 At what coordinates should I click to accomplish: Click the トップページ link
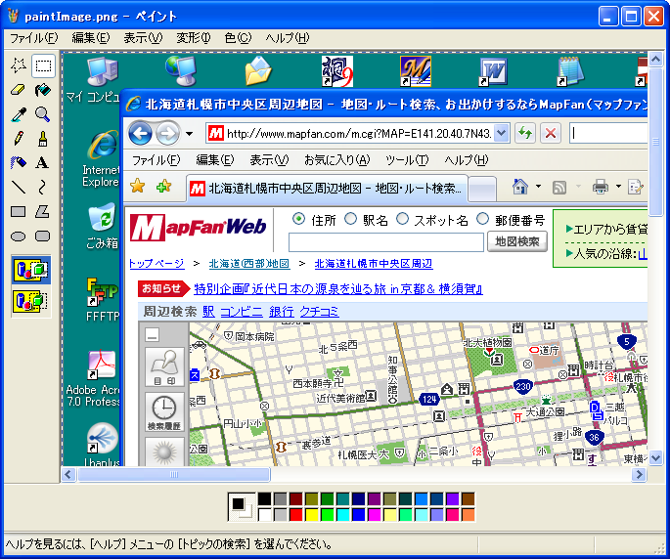156,264
